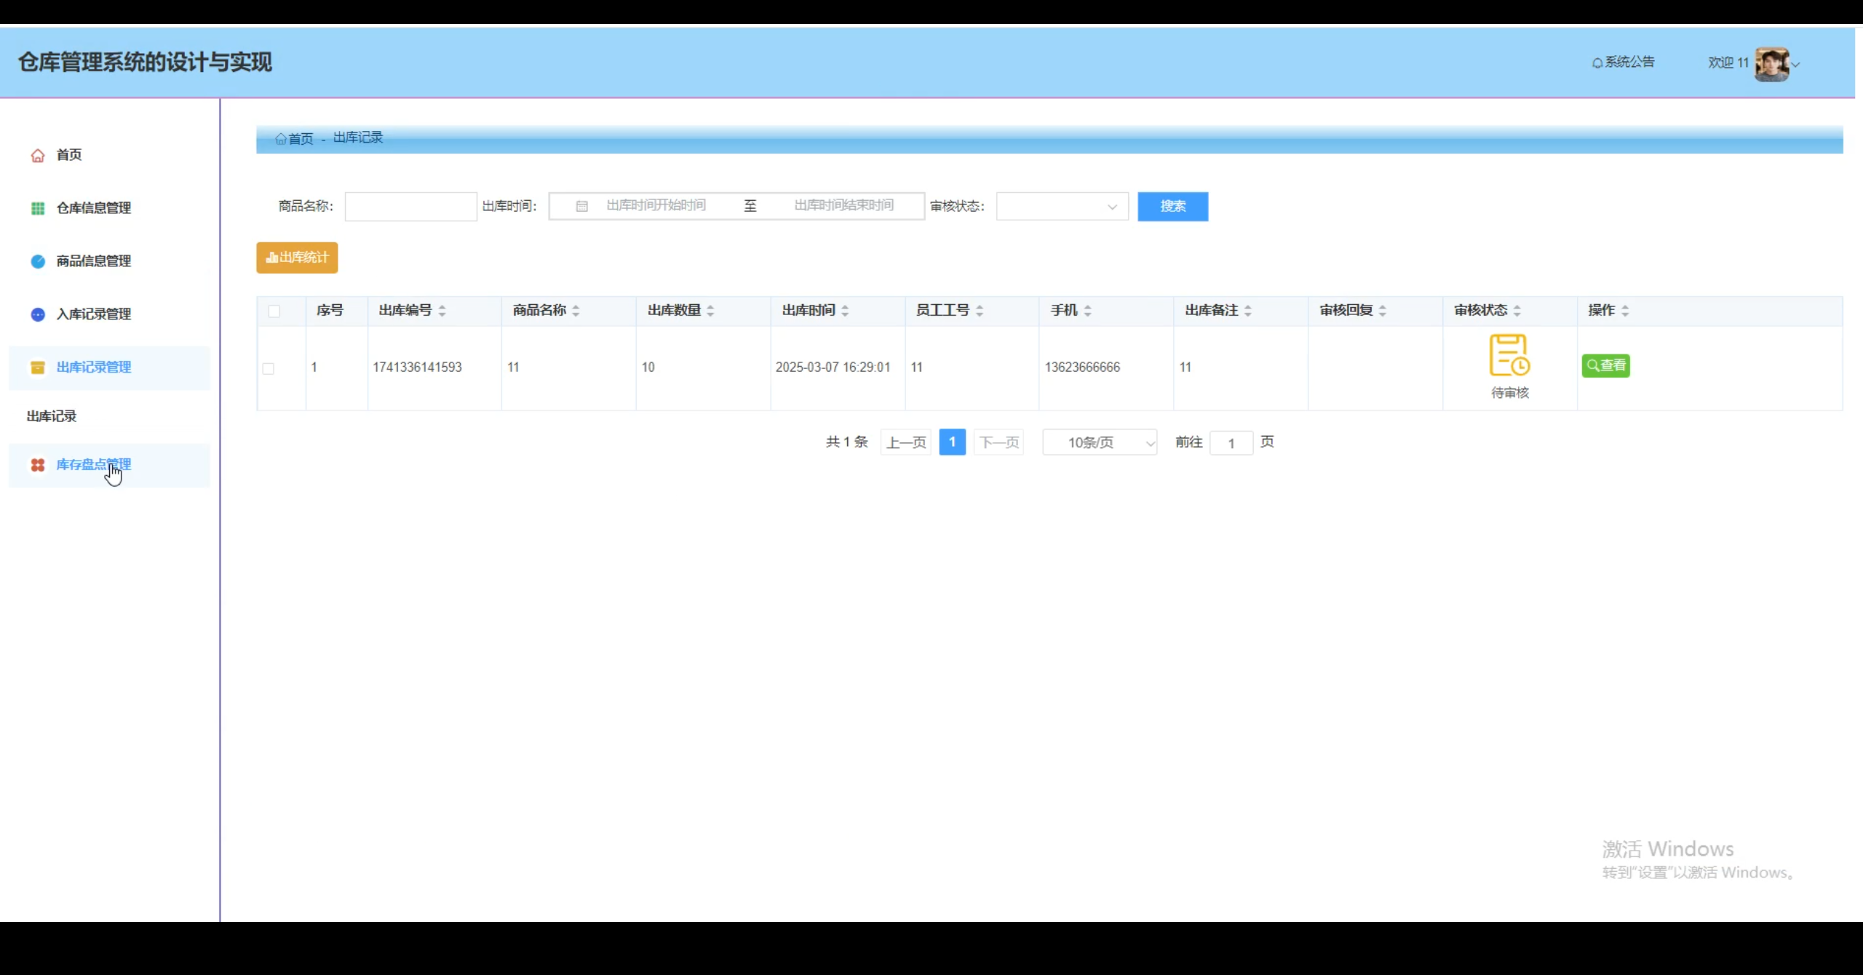1863x975 pixels.
Task: Select the 出库记录管理 sidebar icon
Action: click(x=38, y=367)
